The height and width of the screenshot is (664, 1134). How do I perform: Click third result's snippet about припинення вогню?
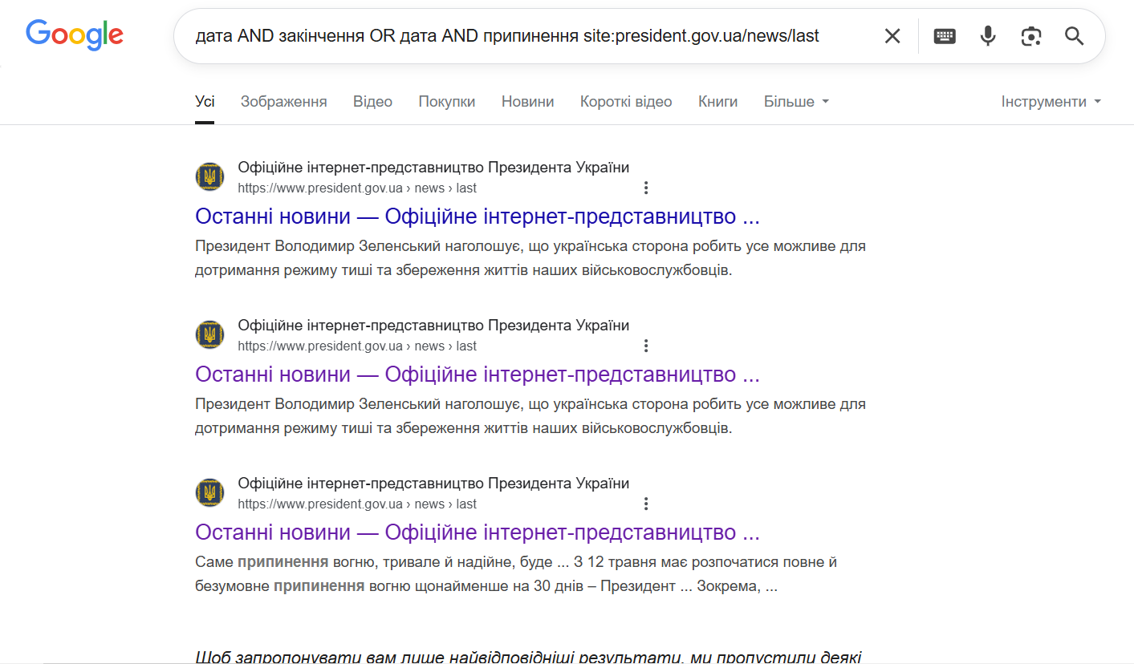516,574
